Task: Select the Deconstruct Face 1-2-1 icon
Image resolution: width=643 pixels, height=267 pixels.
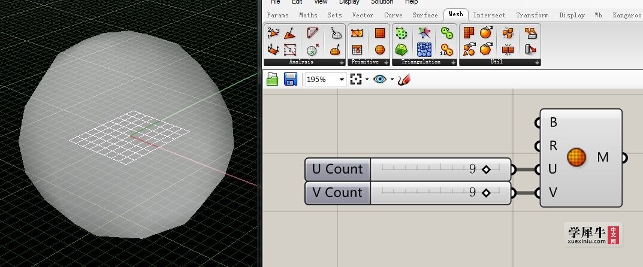Action: [x=290, y=50]
